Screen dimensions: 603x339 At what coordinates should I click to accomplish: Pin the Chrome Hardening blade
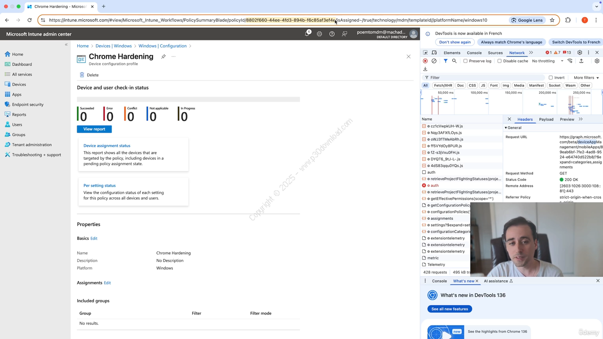[163, 56]
